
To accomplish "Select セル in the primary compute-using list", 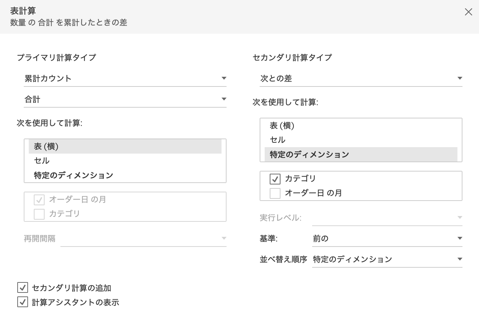I will click(x=125, y=161).
